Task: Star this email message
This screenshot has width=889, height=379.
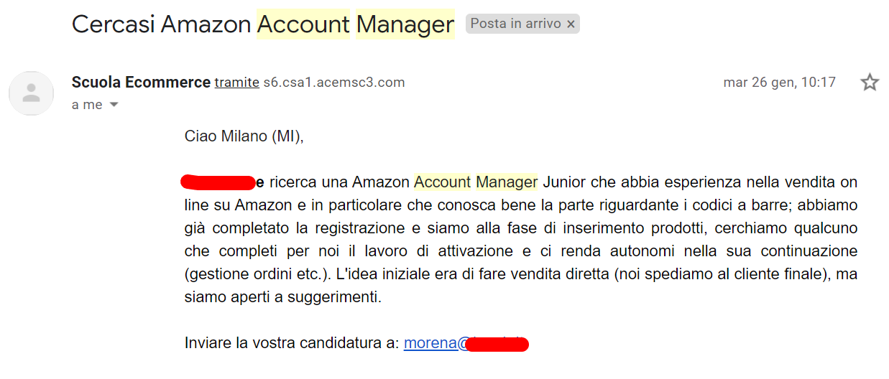Action: [870, 83]
